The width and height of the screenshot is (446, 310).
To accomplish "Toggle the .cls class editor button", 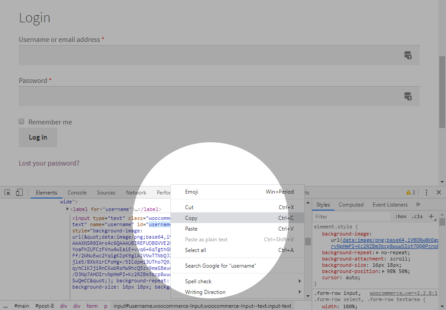I will coord(417,216).
